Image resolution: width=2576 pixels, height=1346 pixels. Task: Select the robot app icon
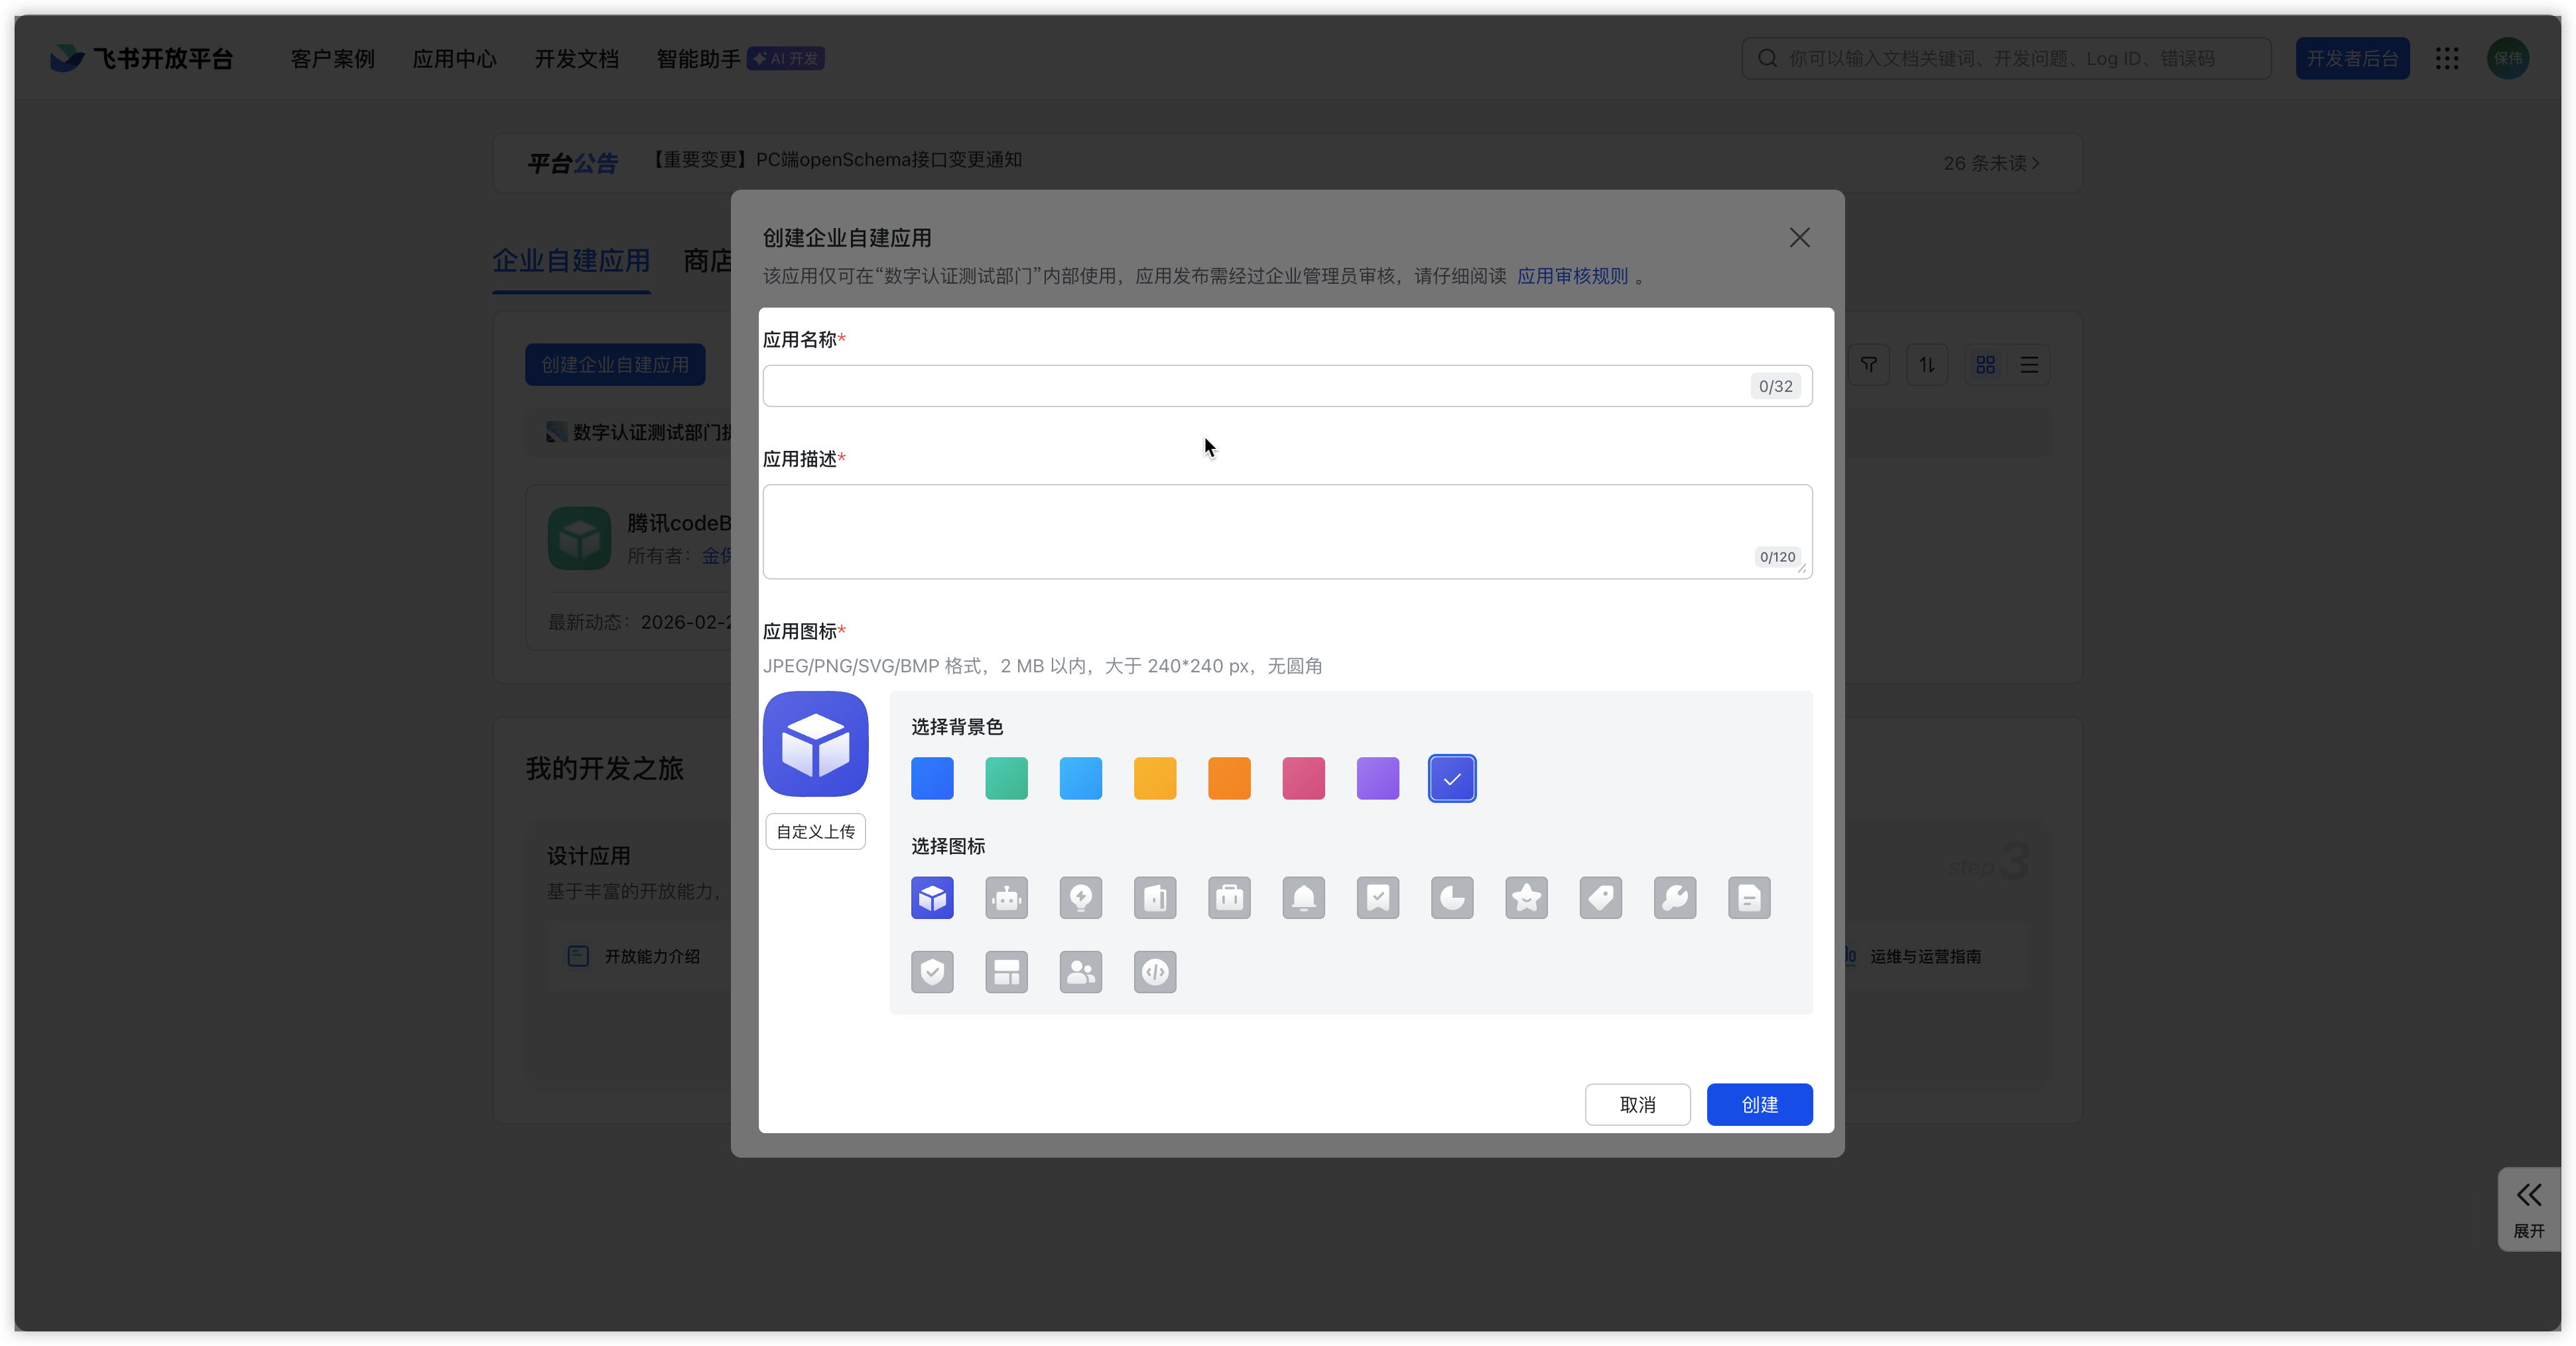coord(1006,898)
